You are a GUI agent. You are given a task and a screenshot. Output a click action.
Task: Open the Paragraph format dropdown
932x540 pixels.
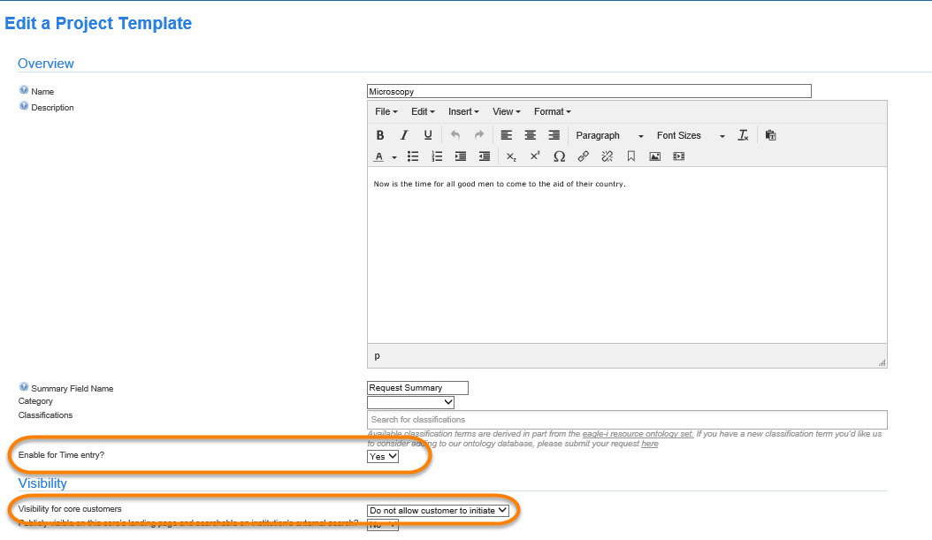coord(609,135)
